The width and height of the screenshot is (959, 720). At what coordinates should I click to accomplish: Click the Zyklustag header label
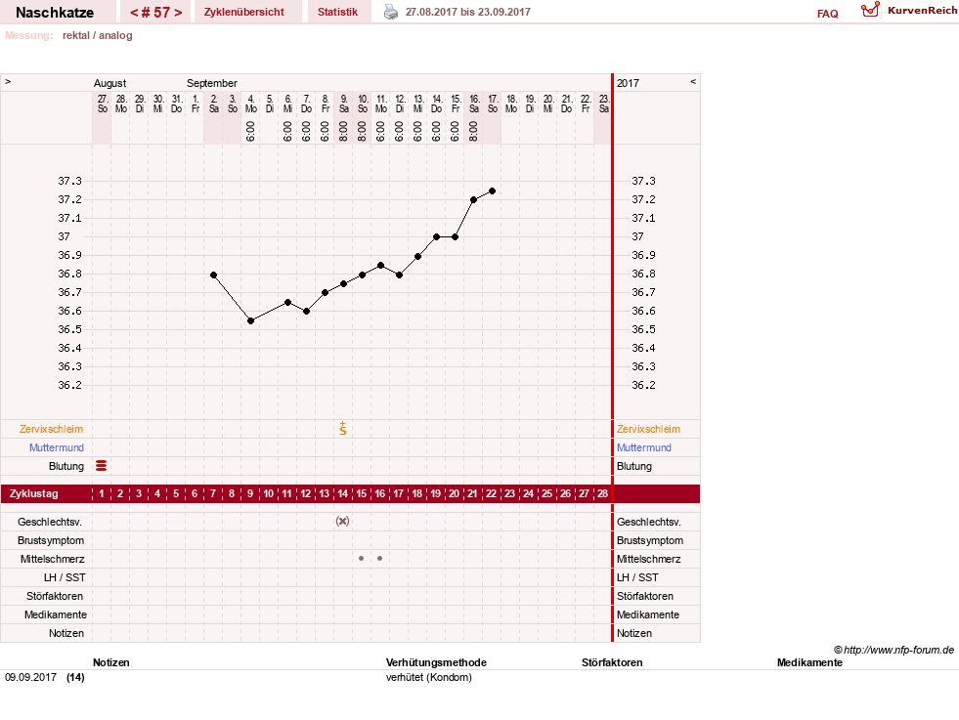[x=34, y=493]
